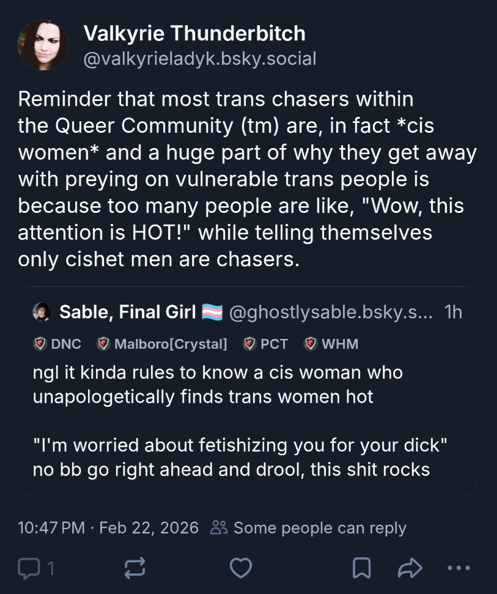Image resolution: width=497 pixels, height=594 pixels.
Task: Click the Some people can reply notice
Action: coord(308,527)
